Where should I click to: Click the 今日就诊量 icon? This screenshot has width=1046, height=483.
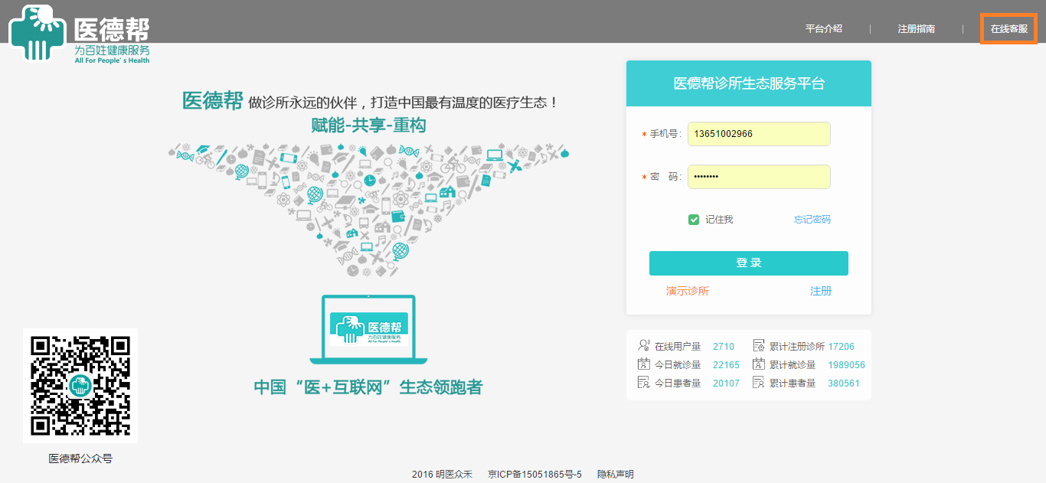(644, 364)
